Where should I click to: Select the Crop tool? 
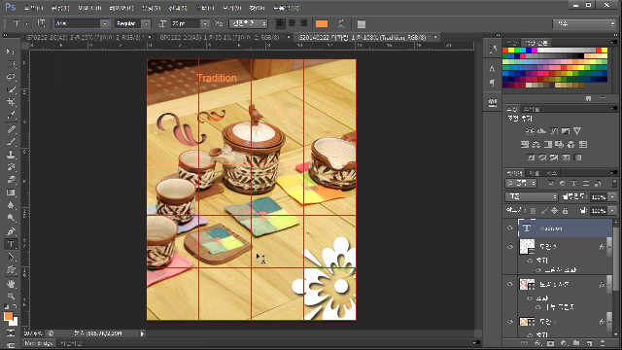[x=11, y=102]
